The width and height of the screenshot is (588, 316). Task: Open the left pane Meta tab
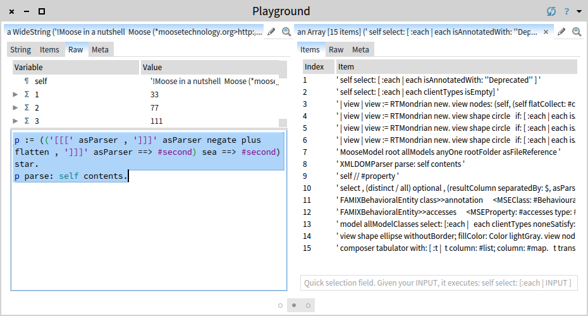click(x=100, y=49)
